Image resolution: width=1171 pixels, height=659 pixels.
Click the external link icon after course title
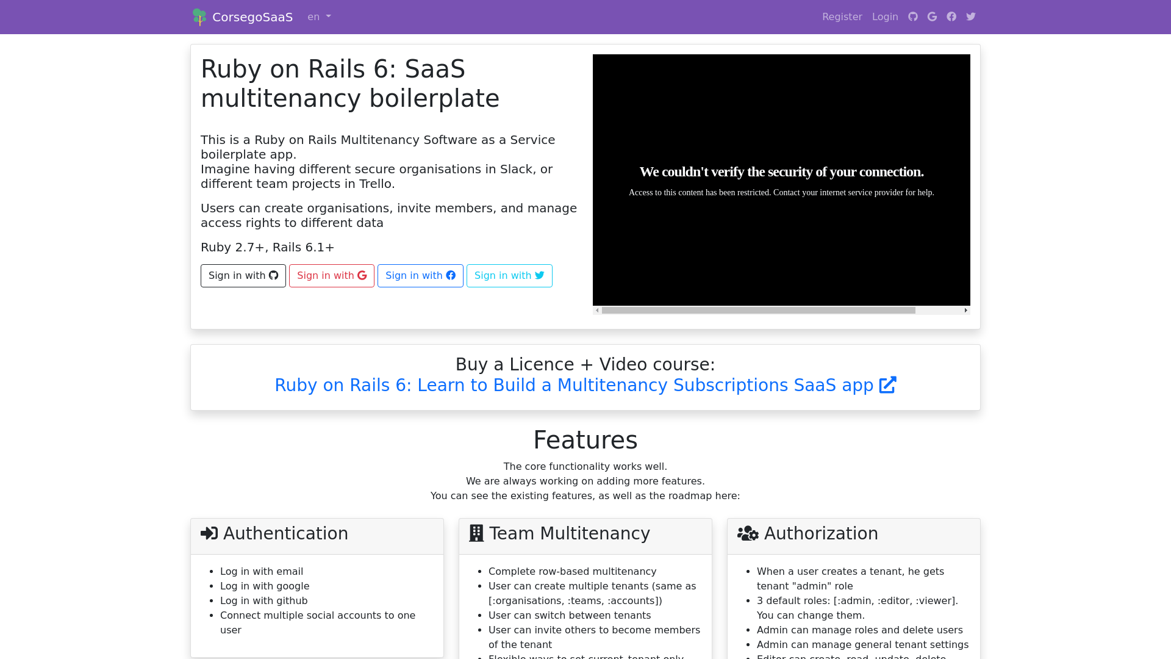pyautogui.click(x=887, y=385)
